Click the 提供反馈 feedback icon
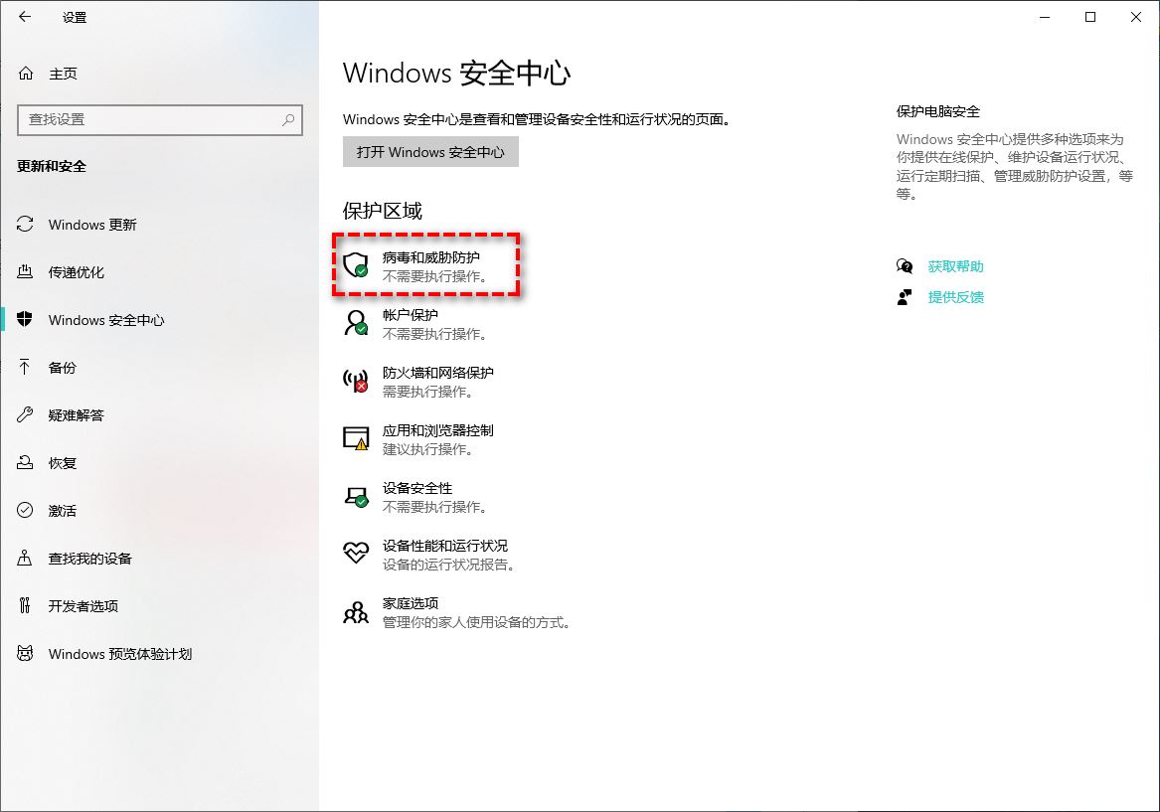The width and height of the screenshot is (1160, 812). 904,296
